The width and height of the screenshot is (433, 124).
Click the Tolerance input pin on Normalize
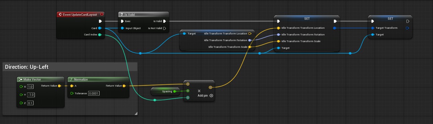tap(71, 93)
